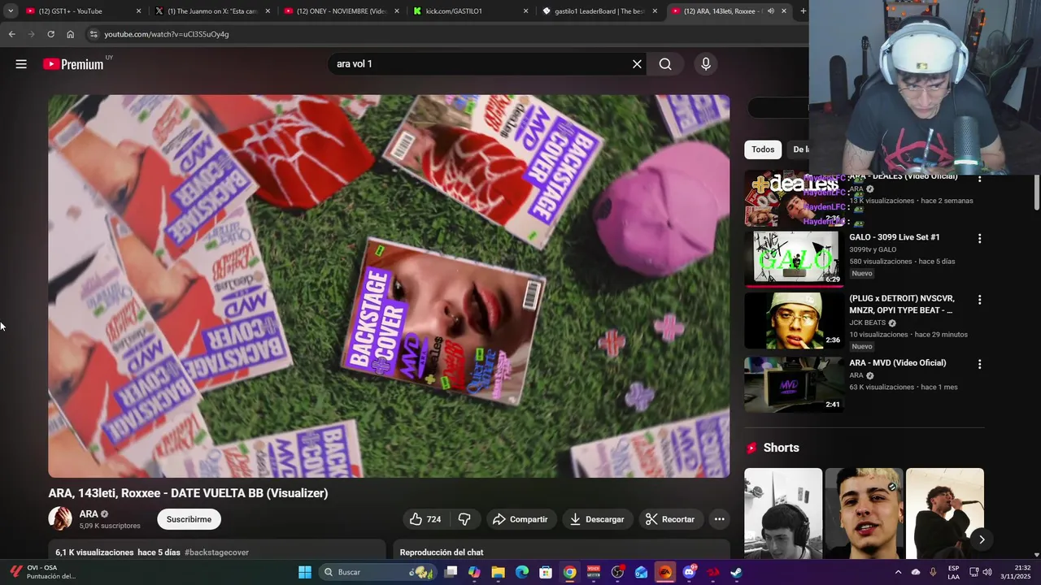The height and width of the screenshot is (585, 1041).
Task: Open ARA channel name link
Action: (89, 513)
